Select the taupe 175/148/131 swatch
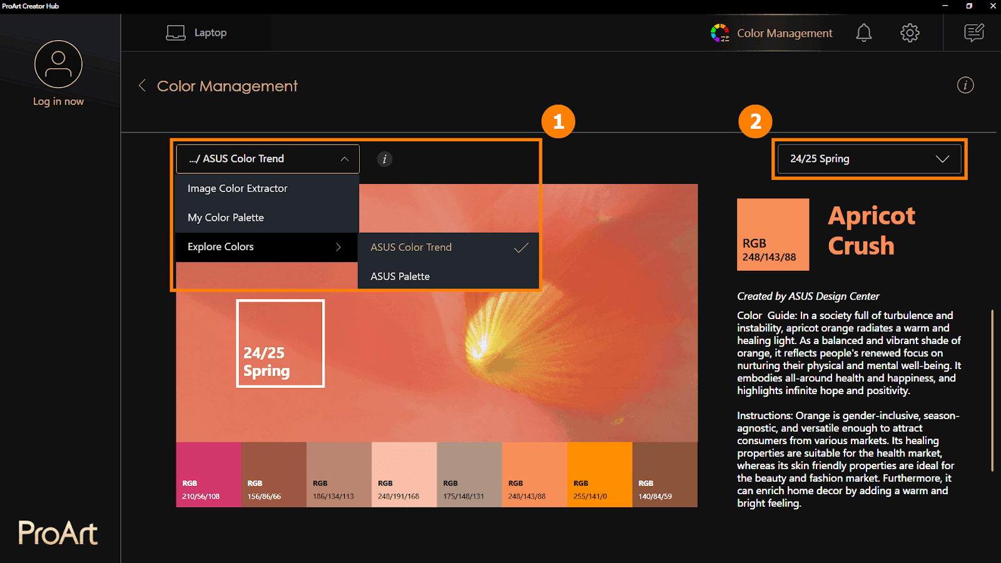 470,475
